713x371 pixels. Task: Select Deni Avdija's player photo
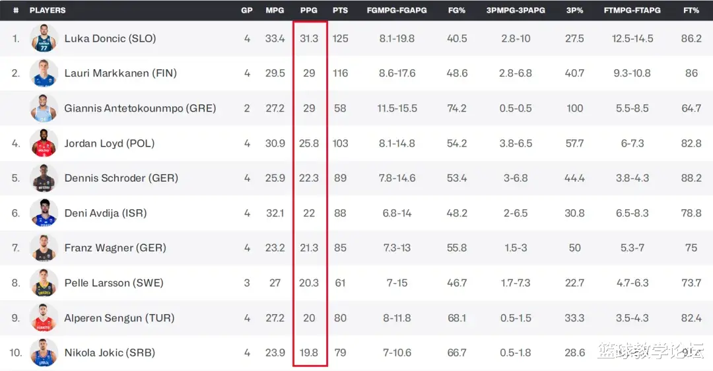[44, 213]
